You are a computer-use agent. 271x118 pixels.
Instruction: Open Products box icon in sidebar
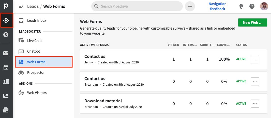[6, 110]
